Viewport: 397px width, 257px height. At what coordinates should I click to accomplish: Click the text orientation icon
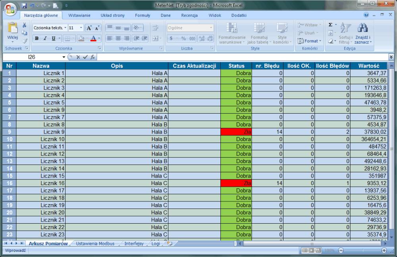click(137, 28)
